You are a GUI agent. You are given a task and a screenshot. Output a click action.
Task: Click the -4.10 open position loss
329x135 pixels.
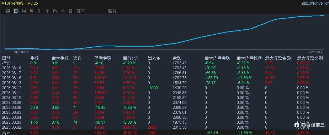(99, 63)
